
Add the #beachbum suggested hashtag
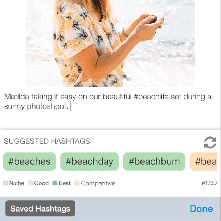(154, 161)
